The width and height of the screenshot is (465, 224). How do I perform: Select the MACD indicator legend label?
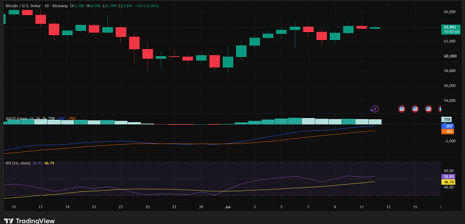tap(27, 119)
